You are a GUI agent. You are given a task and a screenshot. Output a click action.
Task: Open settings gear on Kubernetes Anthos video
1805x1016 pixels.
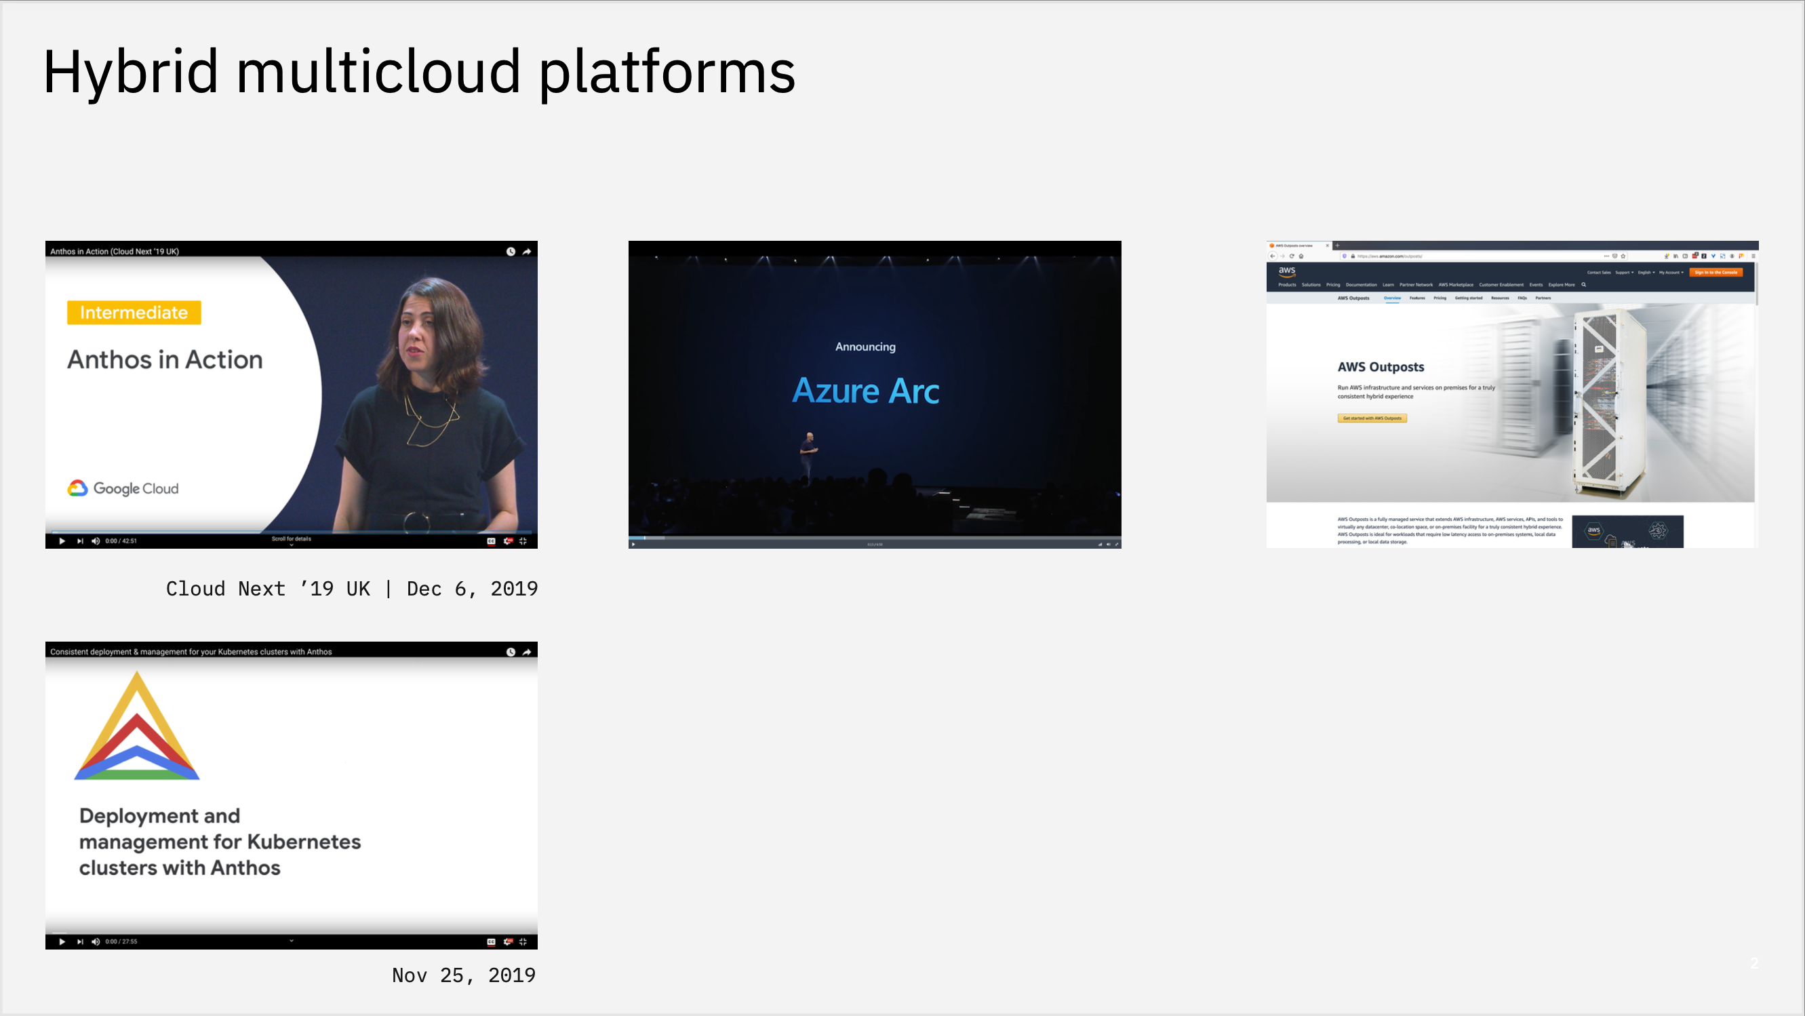508,941
